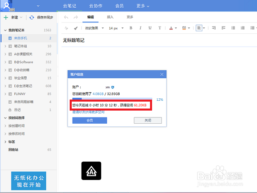This screenshot has width=257, height=193.
Task: Switch to the 云笔记 tab
Action: [x=70, y=6]
